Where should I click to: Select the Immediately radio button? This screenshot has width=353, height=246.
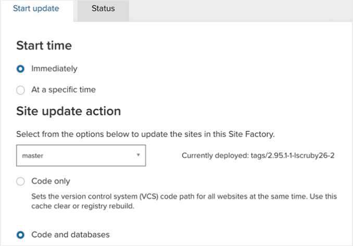[20, 68]
